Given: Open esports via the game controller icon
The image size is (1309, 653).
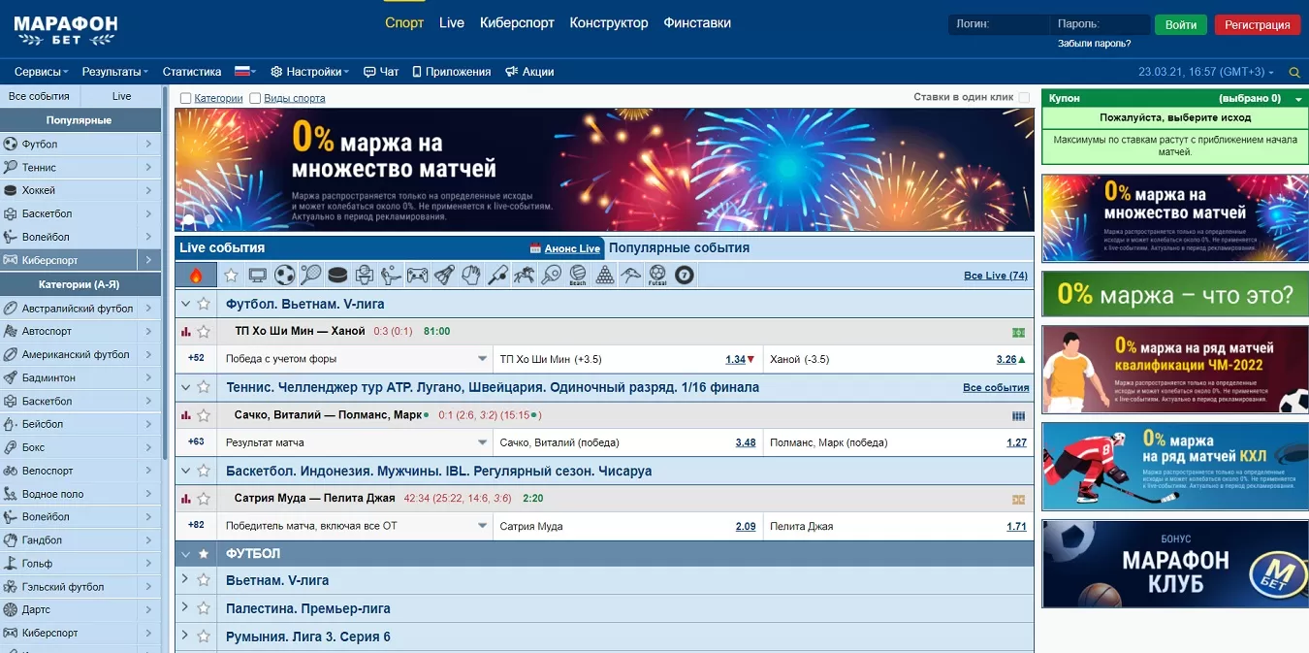Looking at the screenshot, I should click(418, 275).
